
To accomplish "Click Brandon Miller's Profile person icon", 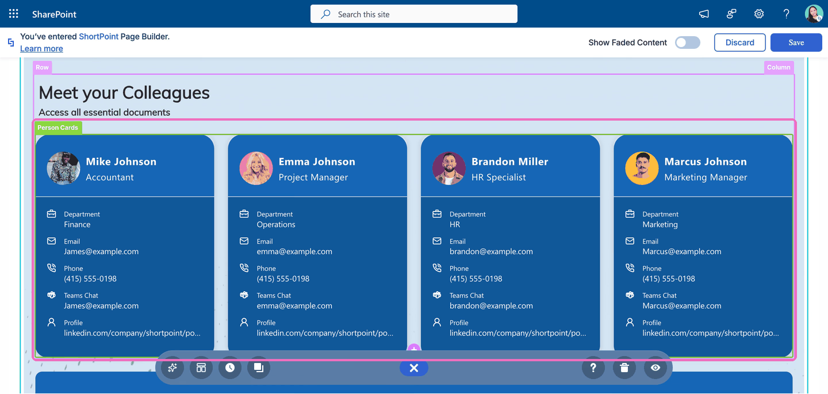I will tap(437, 322).
